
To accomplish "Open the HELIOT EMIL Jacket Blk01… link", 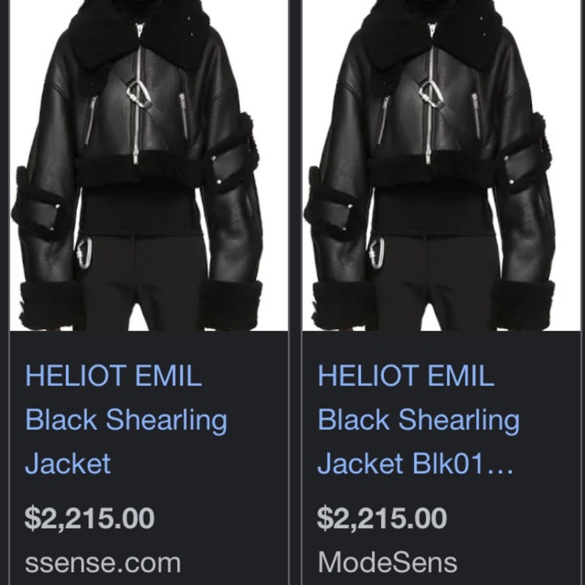I will [419, 419].
